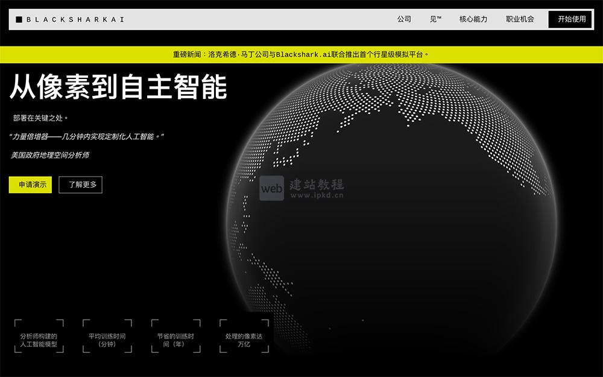The height and width of the screenshot is (377, 603).
Task: Click the corner-bracket frame around 处理的像素达万亿
Action: (243, 337)
